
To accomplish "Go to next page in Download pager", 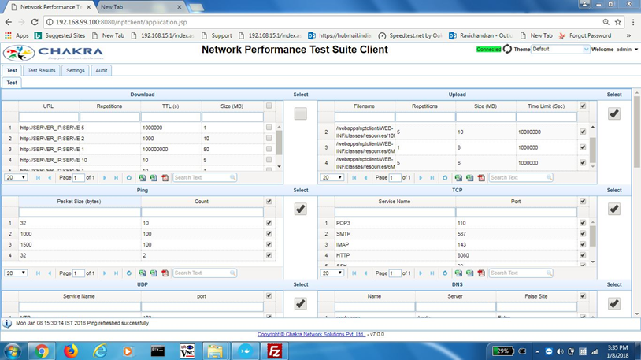I will point(105,177).
